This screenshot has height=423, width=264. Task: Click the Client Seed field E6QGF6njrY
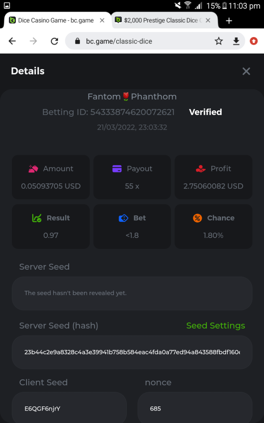tap(69, 409)
